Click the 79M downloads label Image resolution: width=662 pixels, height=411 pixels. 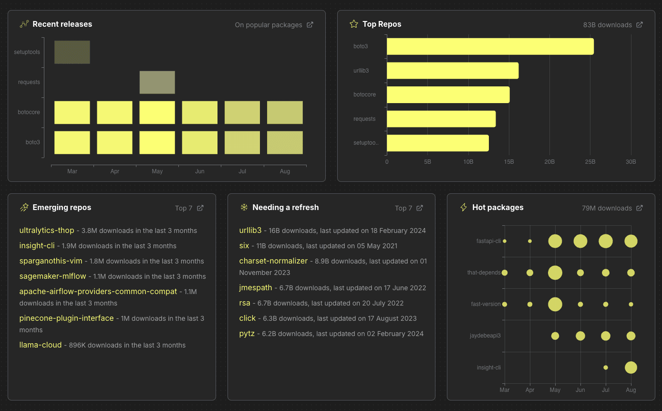click(x=607, y=208)
